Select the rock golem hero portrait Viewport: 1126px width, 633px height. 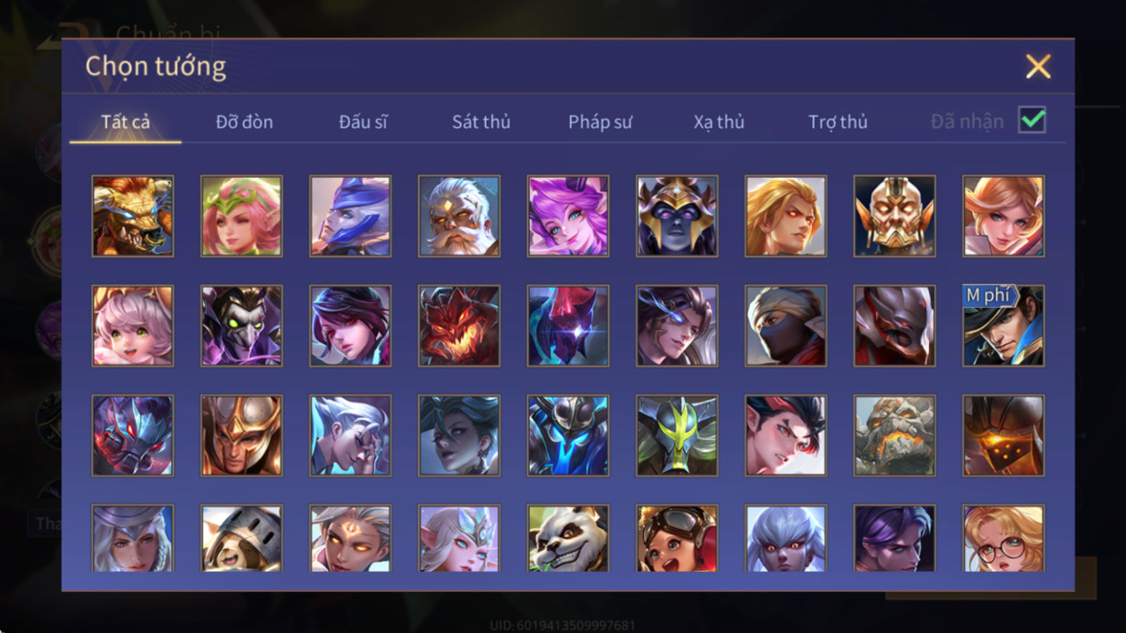pos(894,435)
